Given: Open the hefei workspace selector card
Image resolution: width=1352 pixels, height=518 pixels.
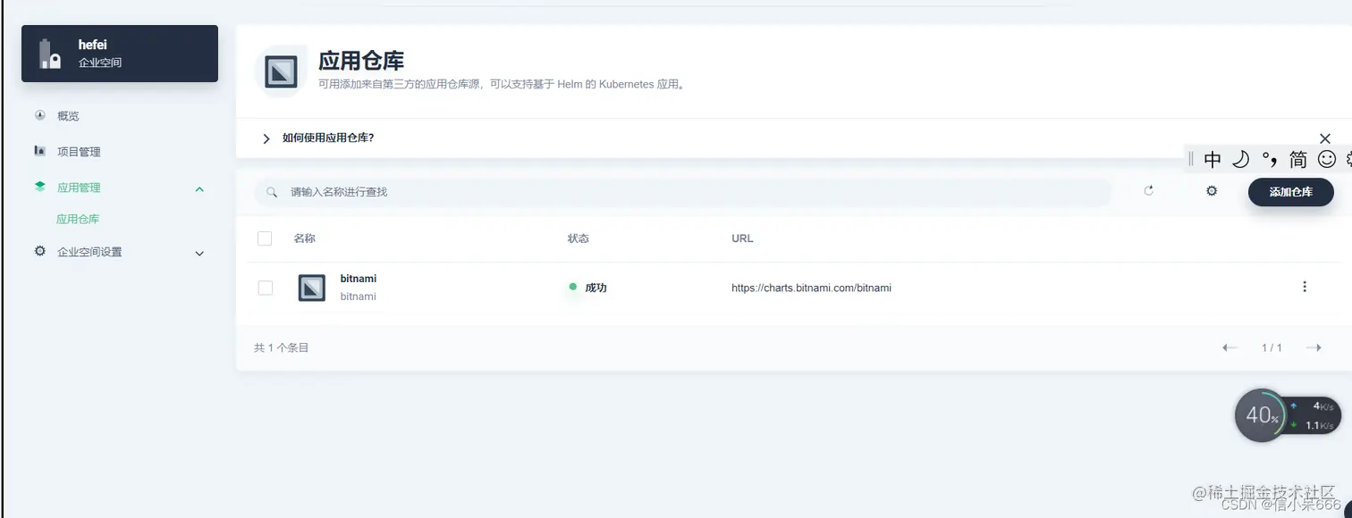Looking at the screenshot, I should pos(120,54).
